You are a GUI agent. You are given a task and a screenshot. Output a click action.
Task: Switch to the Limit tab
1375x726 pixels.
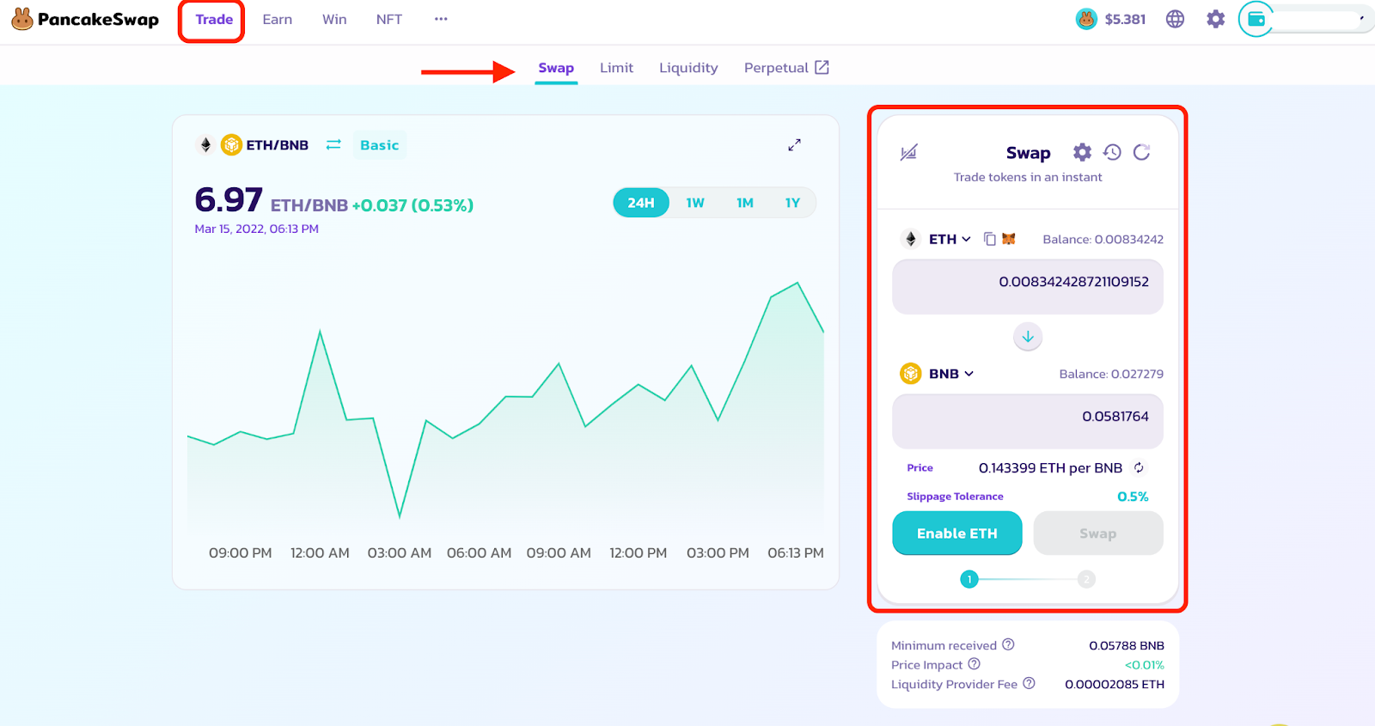(x=616, y=68)
